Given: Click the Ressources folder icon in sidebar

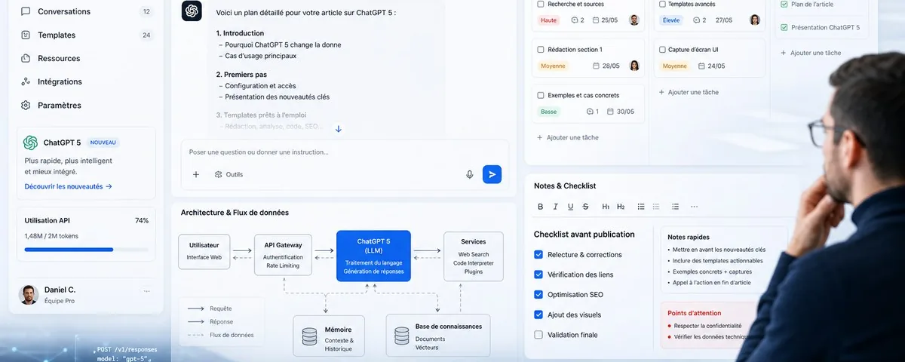Looking at the screenshot, I should pos(26,58).
